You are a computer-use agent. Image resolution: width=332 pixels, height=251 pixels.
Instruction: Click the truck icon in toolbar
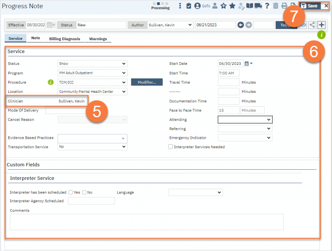[x=258, y=6]
